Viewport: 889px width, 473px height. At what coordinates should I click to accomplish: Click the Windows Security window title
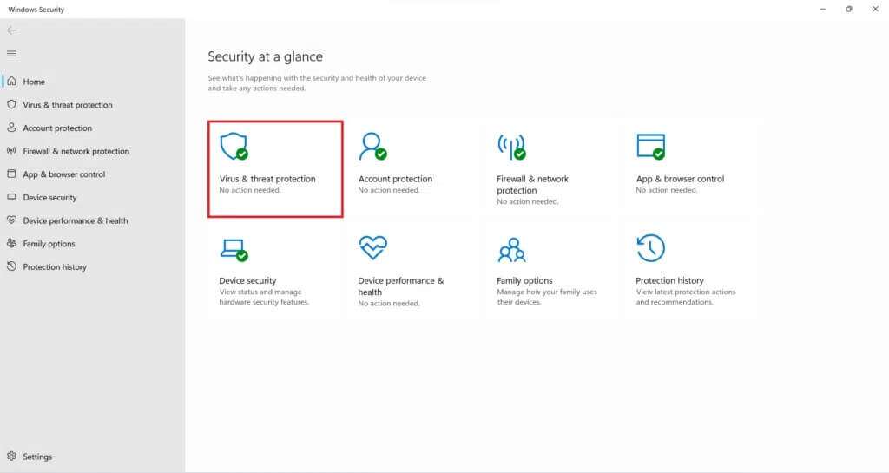pos(36,10)
